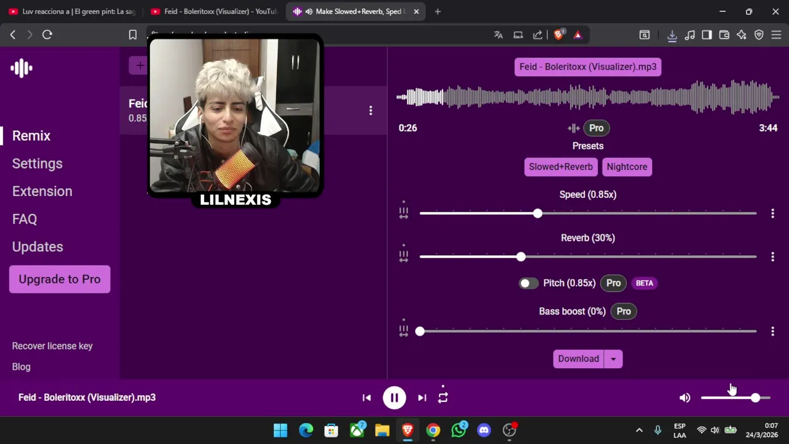789x444 pixels.
Task: Open Discord from the taskbar
Action: 484,430
